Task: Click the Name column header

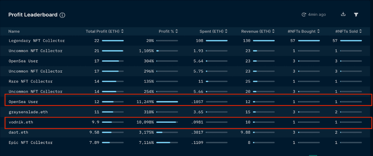Action: (14, 31)
